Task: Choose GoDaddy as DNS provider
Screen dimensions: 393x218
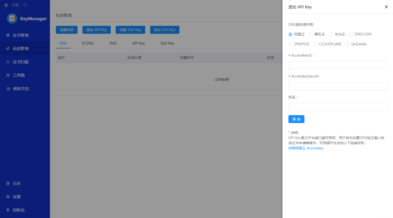Action: 347,44
